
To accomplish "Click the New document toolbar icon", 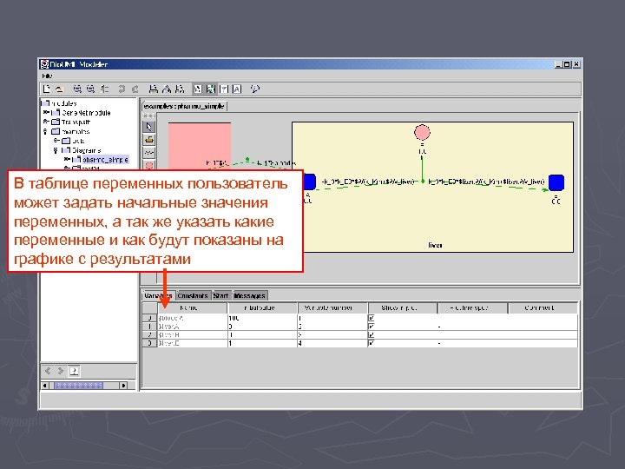I will click(47, 89).
